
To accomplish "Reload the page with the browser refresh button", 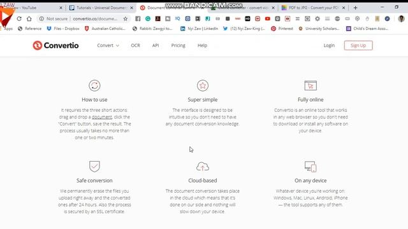I will 19,18.
